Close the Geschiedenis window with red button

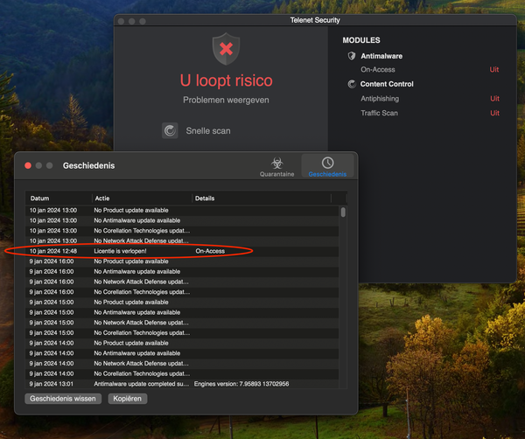28,165
